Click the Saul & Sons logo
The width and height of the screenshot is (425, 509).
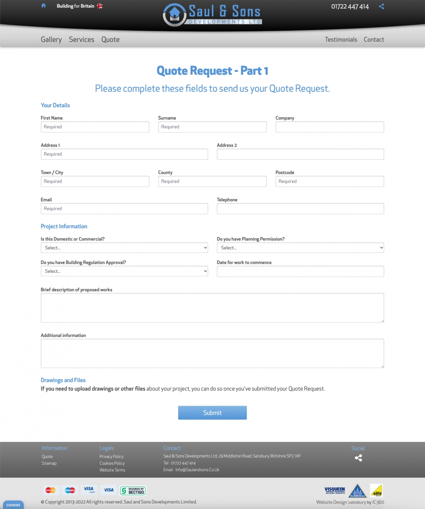click(212, 14)
